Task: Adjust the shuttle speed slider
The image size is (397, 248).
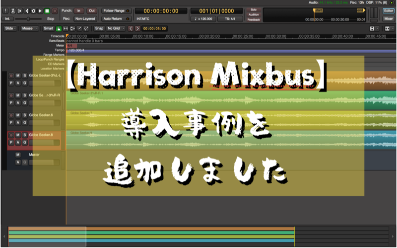Action: pyautogui.click(x=28, y=19)
